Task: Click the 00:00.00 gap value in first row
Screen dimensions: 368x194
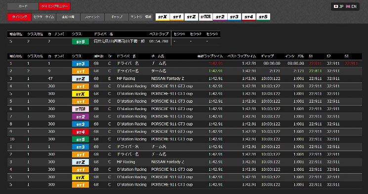Action: point(272,64)
